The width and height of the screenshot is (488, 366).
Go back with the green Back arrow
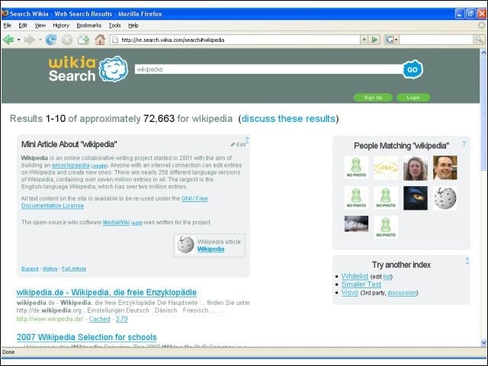coord(8,40)
